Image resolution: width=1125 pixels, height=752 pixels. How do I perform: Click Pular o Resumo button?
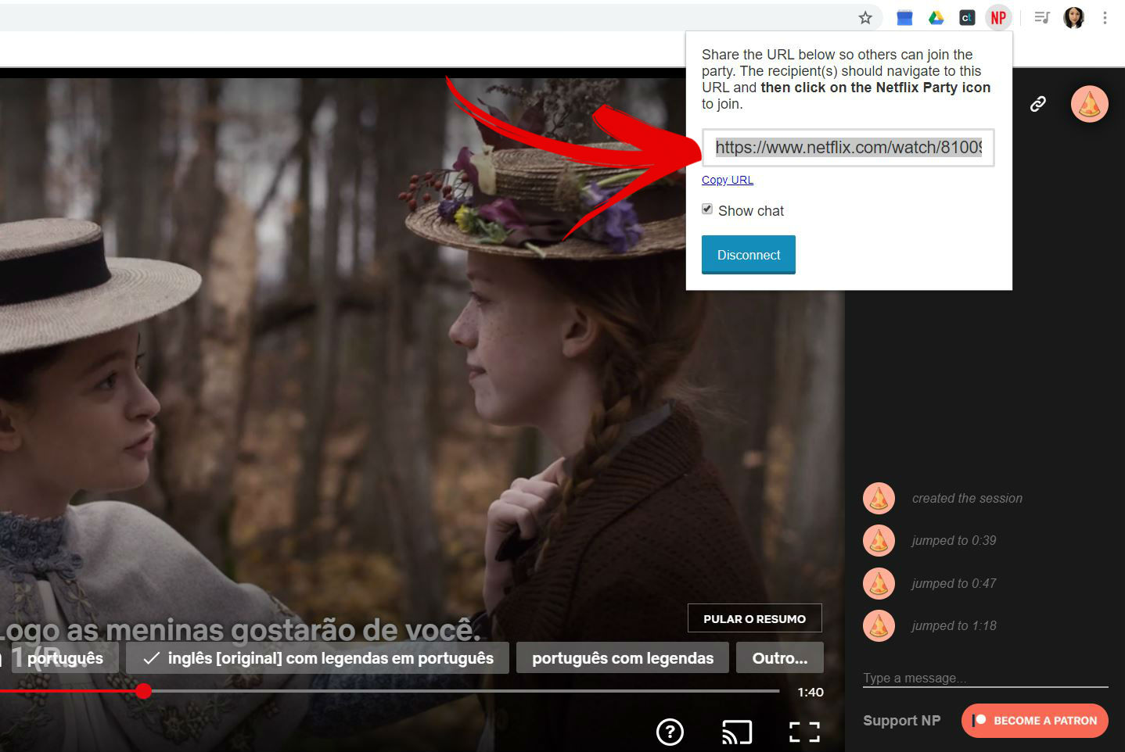pyautogui.click(x=755, y=618)
